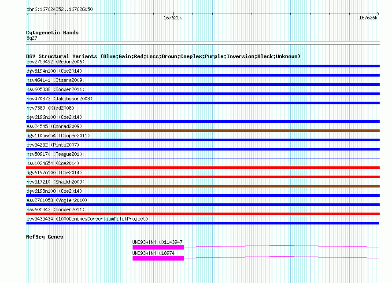Select the 6q27 band label

coord(32,38)
